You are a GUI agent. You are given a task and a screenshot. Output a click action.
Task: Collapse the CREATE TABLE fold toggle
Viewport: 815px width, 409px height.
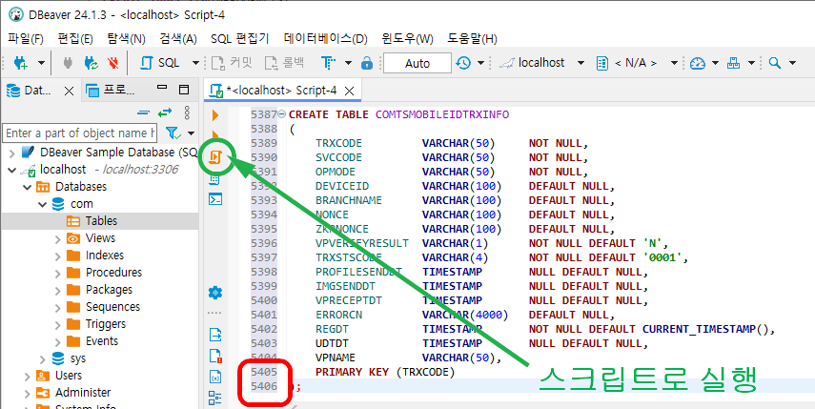[x=282, y=114]
